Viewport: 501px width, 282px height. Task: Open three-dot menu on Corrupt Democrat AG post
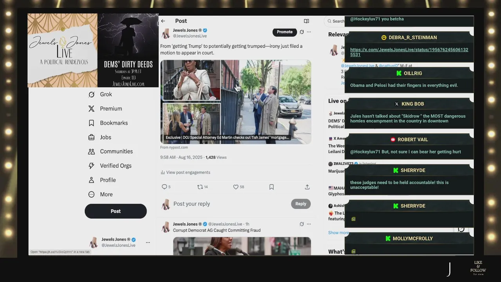coord(309,224)
